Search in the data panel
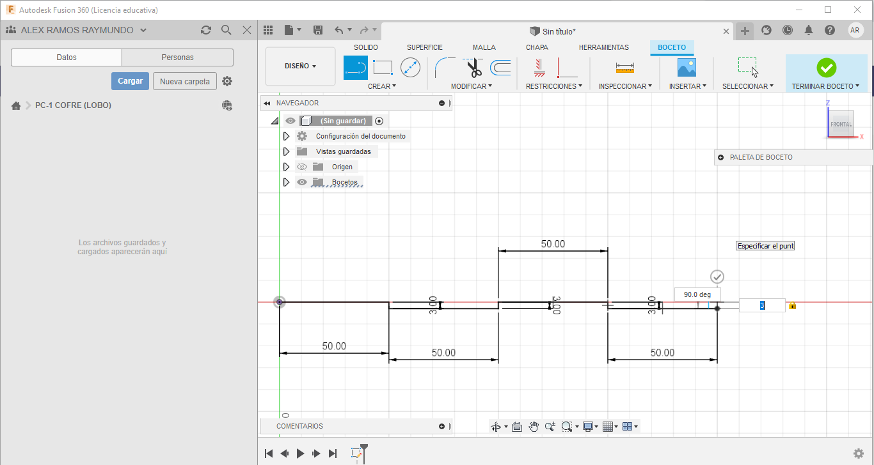The image size is (874, 465). point(226,30)
